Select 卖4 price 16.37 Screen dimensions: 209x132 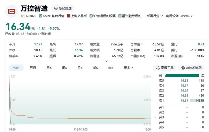coord(185,86)
